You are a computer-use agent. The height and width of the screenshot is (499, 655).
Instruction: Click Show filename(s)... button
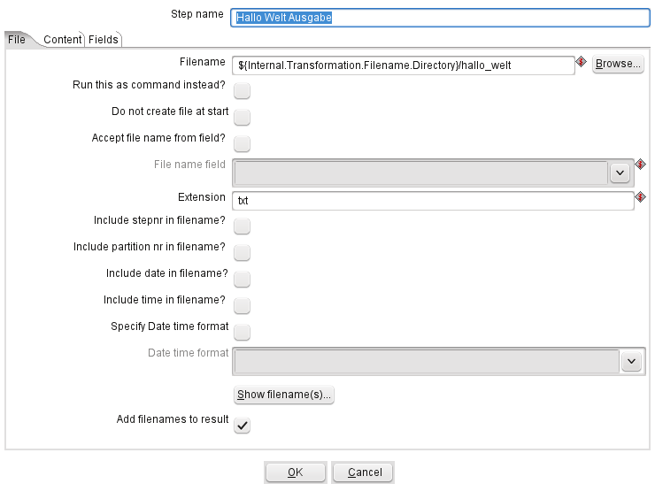(x=283, y=395)
